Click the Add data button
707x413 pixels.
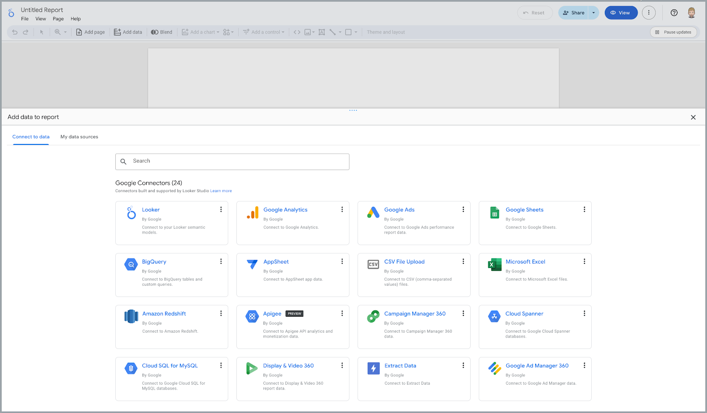pyautogui.click(x=128, y=32)
